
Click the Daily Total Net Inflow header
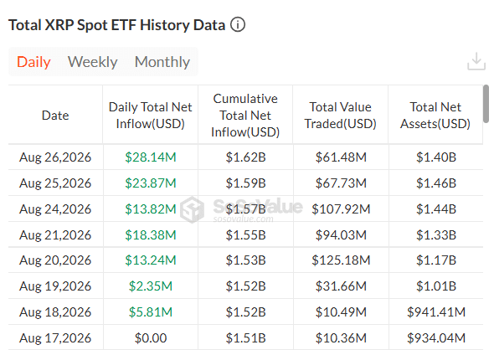coord(150,116)
